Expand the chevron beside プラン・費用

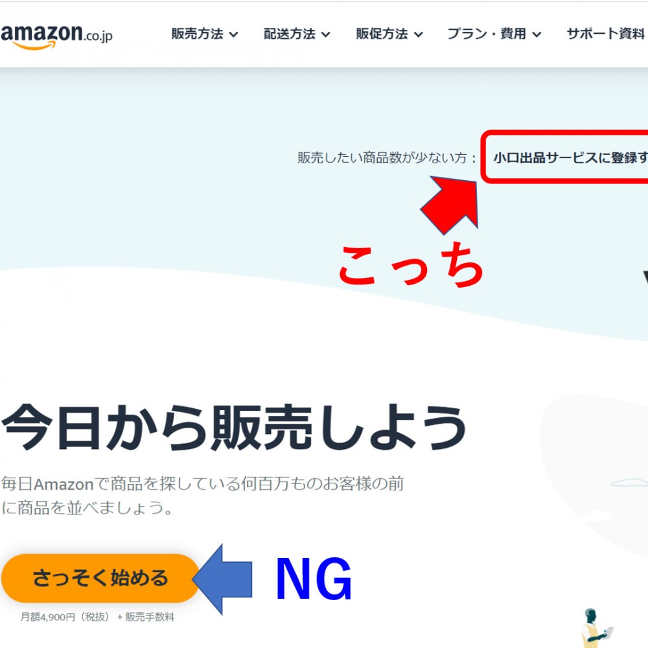[537, 35]
